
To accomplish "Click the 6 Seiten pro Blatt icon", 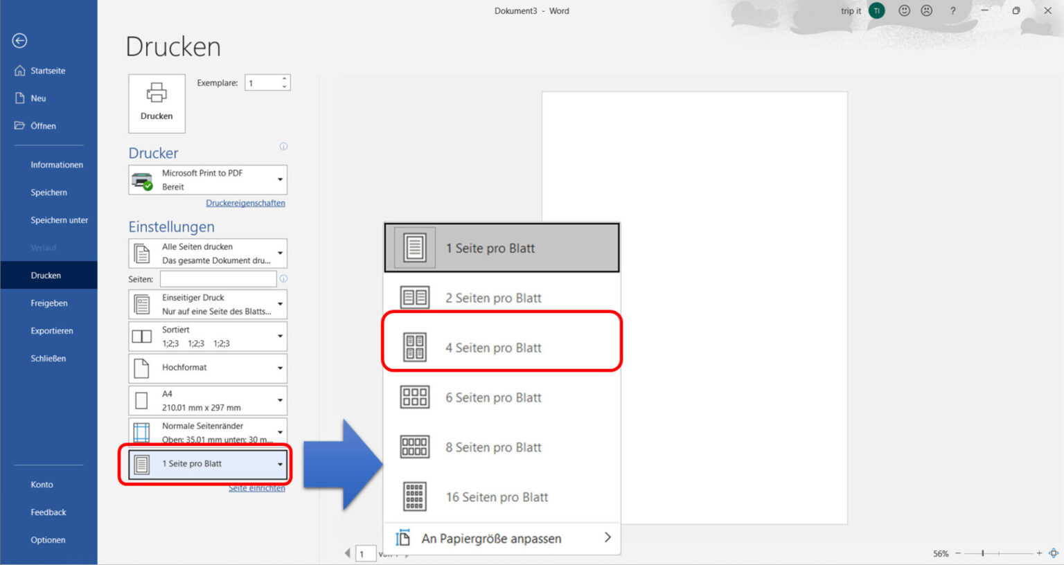I will (414, 397).
